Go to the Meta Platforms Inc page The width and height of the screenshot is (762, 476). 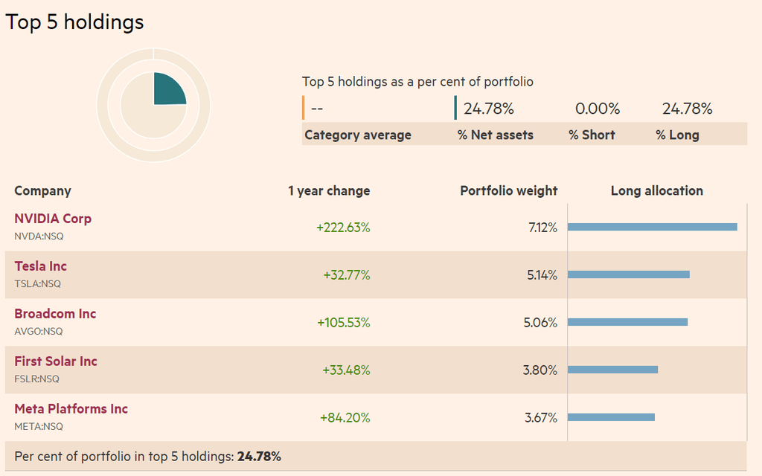[x=71, y=409]
